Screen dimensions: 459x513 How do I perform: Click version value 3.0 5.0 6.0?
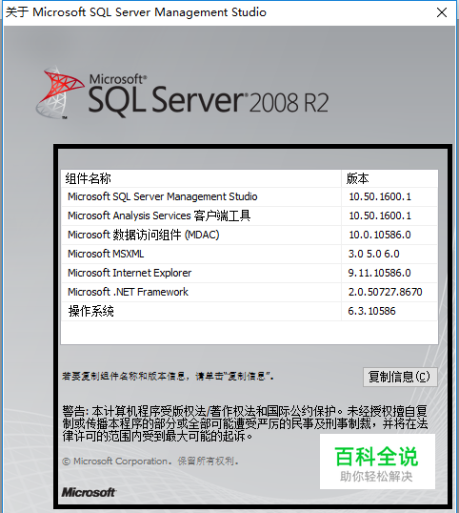pos(373,254)
